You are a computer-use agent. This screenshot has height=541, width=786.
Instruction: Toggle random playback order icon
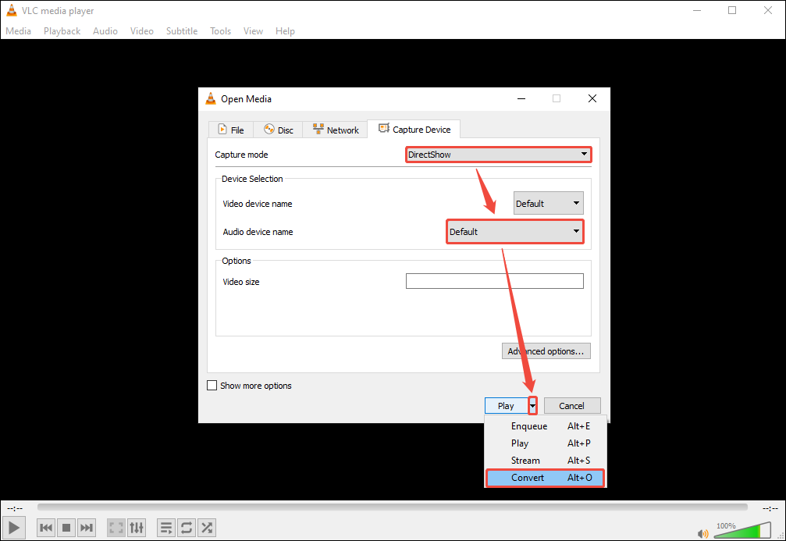pyautogui.click(x=206, y=527)
